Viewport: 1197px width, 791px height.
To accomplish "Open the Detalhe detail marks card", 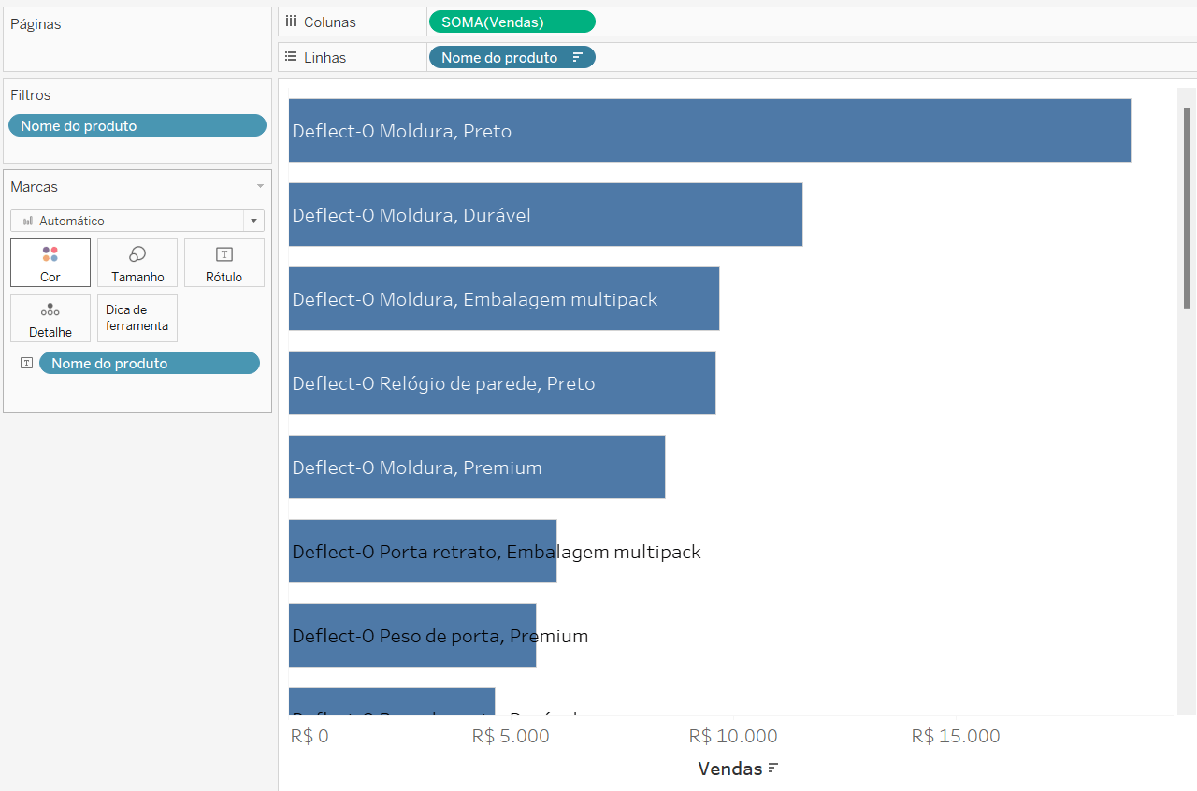I will (x=50, y=318).
